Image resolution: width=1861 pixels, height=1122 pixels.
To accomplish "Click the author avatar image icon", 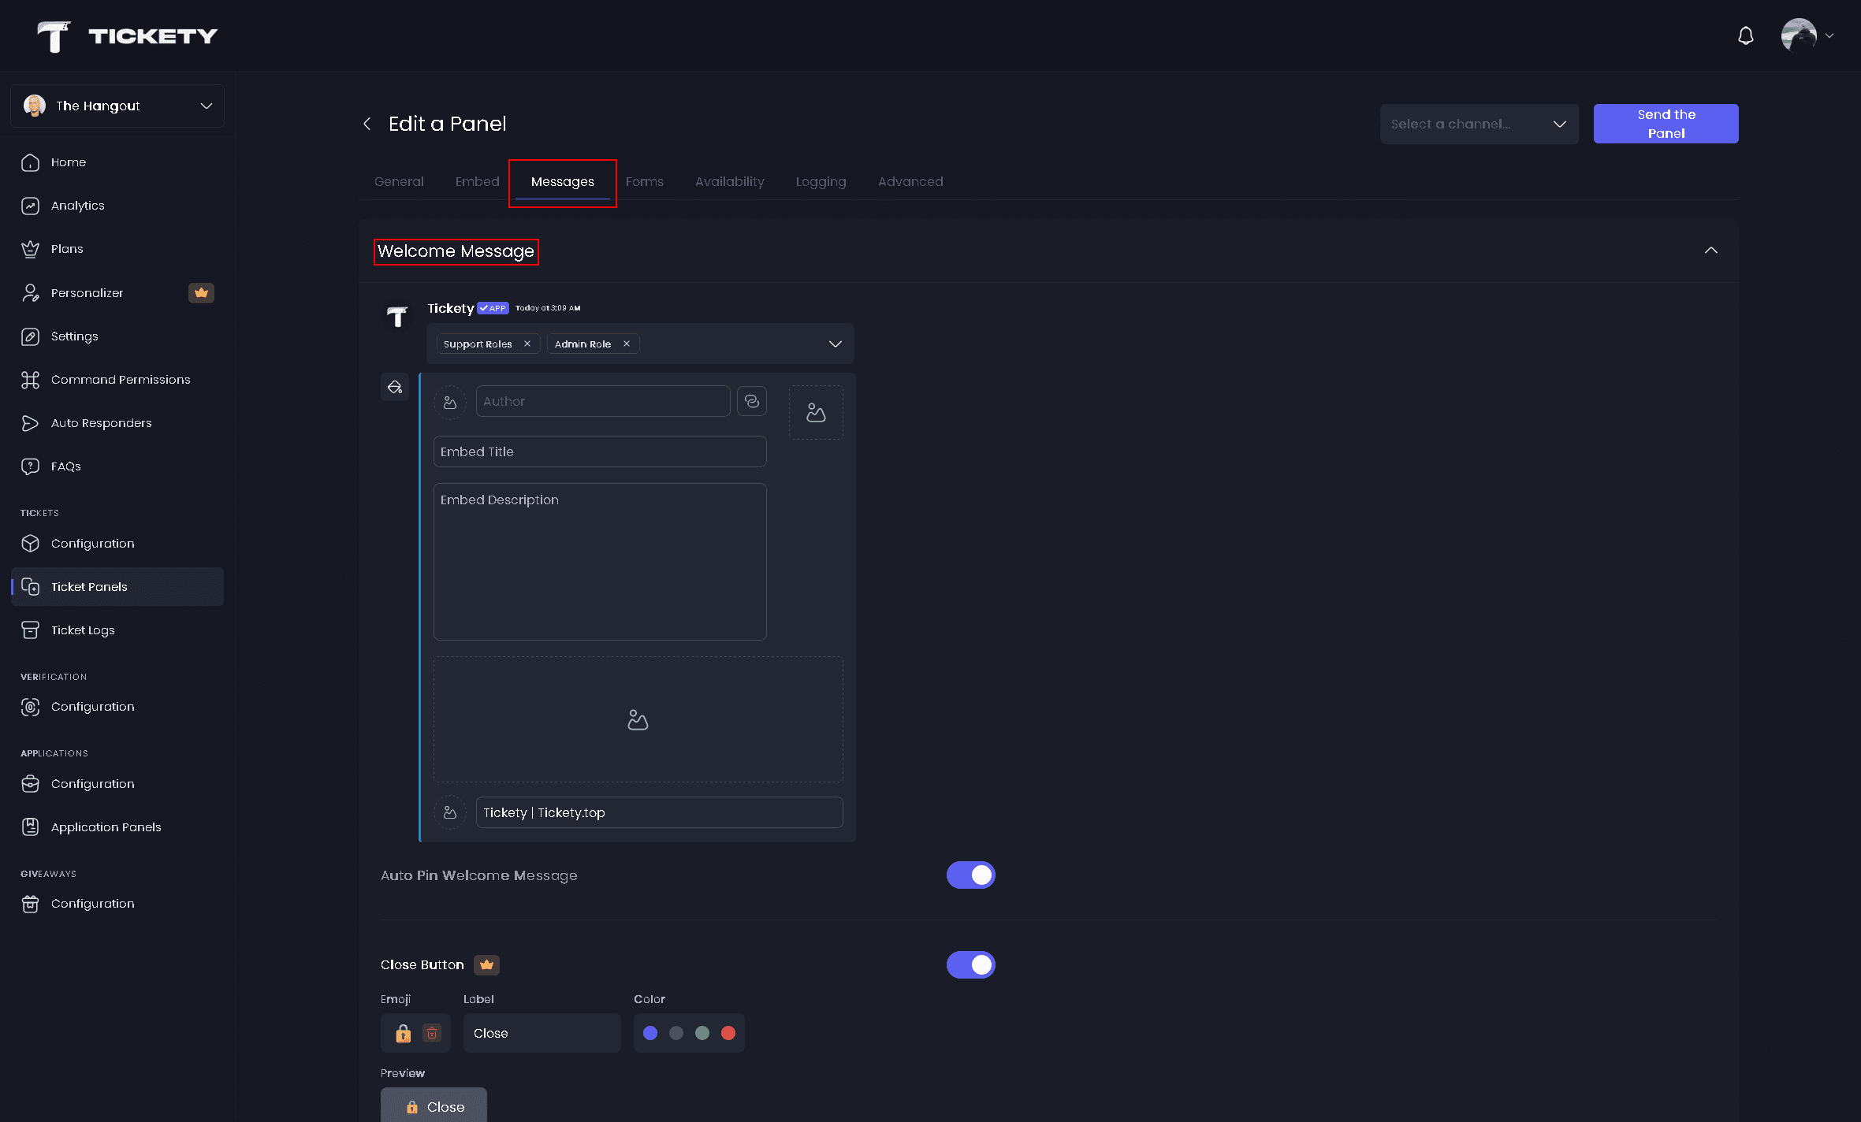I will tap(450, 401).
